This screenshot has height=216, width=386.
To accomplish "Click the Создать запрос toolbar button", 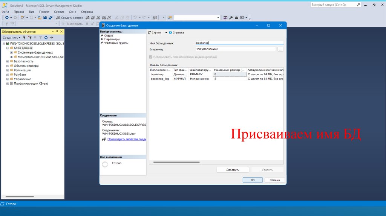I will [69, 18].
